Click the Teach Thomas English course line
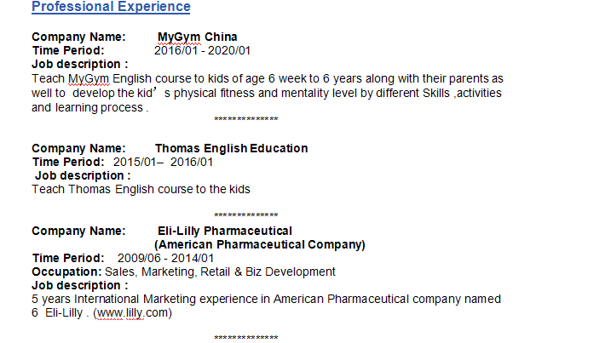 pos(141,190)
